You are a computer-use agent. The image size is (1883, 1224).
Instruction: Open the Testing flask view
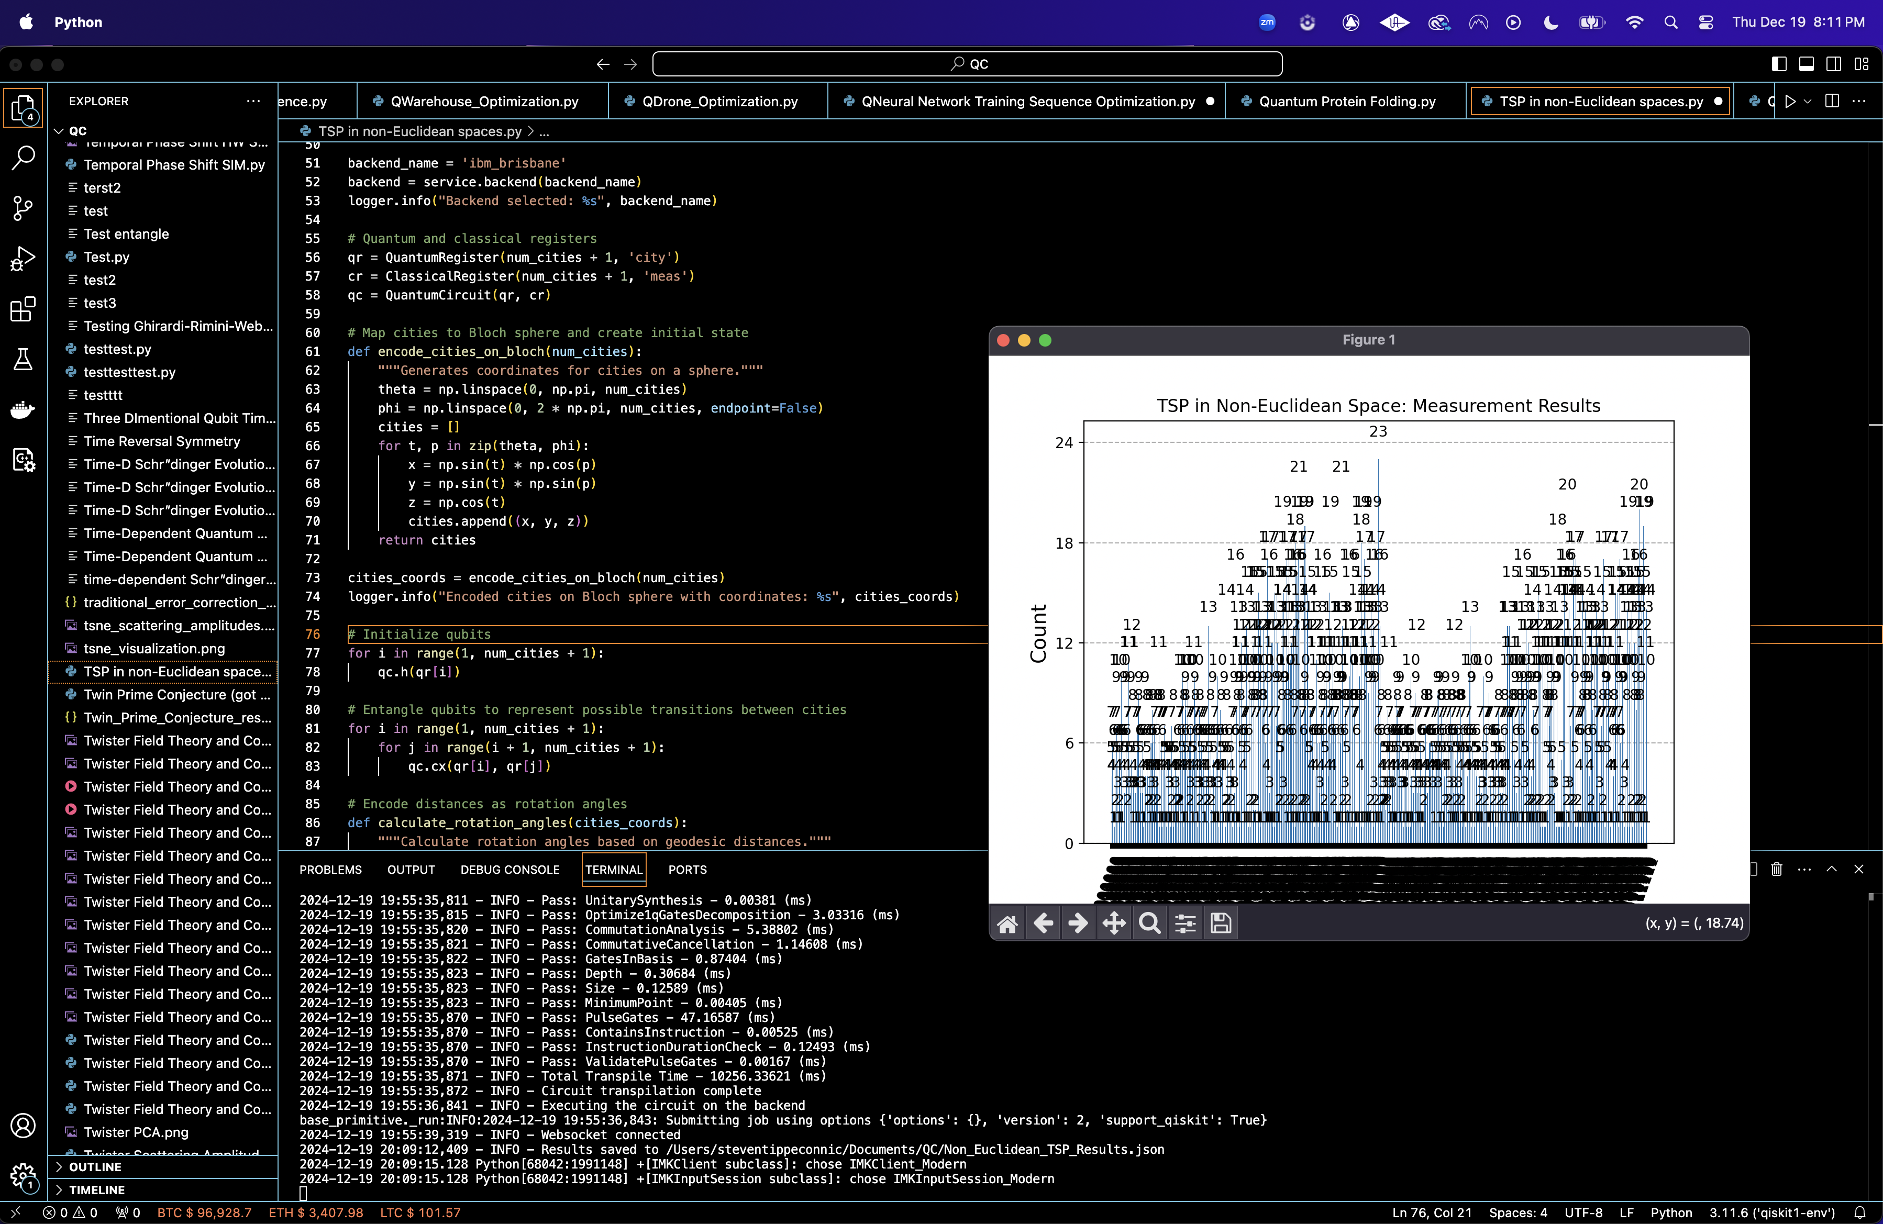point(24,359)
